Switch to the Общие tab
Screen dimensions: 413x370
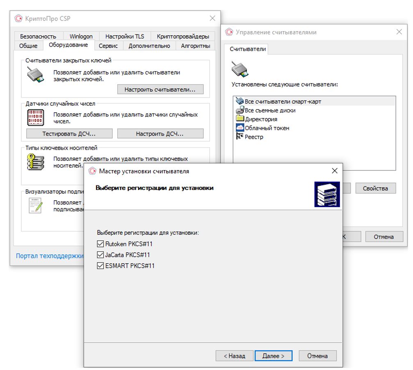[x=28, y=46]
